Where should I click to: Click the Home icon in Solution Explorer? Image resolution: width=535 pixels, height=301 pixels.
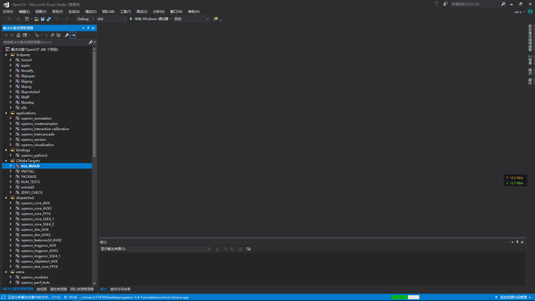(x=18, y=35)
